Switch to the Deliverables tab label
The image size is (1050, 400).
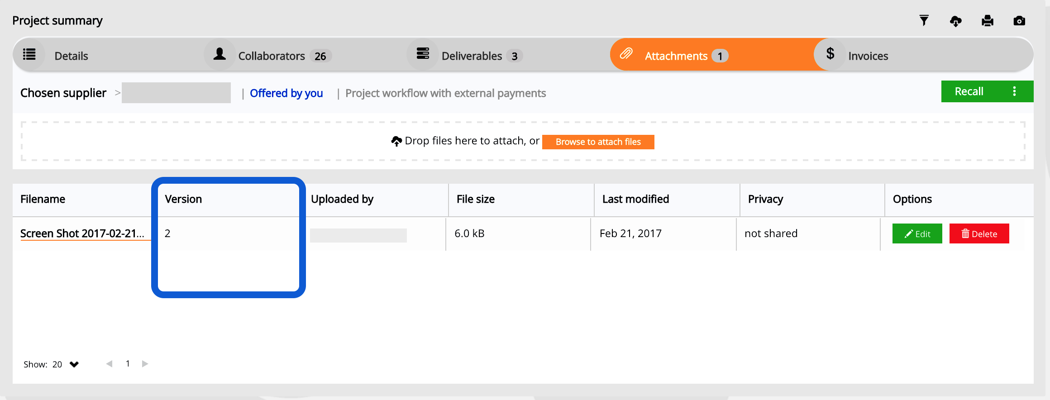pyautogui.click(x=472, y=56)
